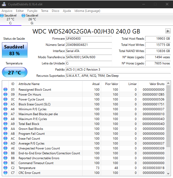Open the Tema menu
The image size is (173, 178).
coord(45,11)
